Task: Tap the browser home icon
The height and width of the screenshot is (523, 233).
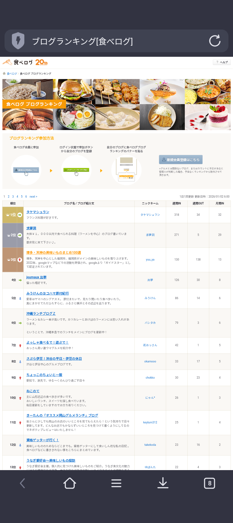Action: pyautogui.click(x=70, y=483)
